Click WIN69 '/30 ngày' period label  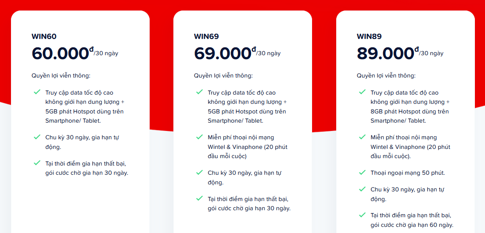click(269, 53)
